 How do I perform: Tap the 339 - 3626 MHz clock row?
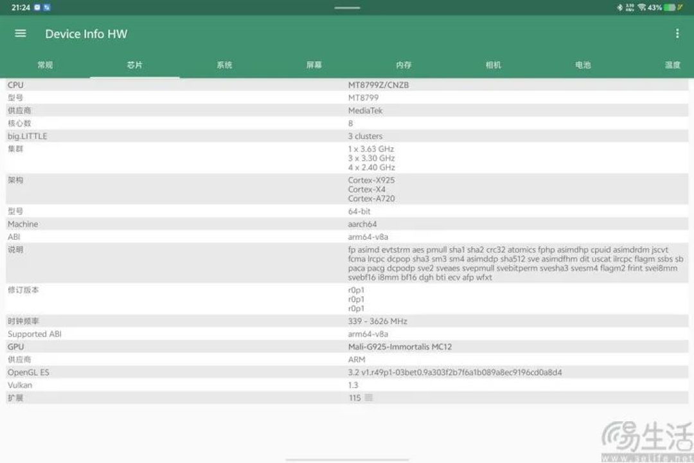347,321
